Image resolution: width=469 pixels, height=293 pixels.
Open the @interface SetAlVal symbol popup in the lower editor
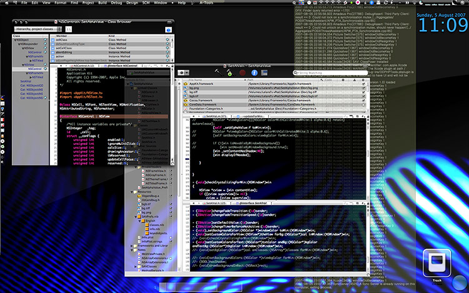(254, 203)
